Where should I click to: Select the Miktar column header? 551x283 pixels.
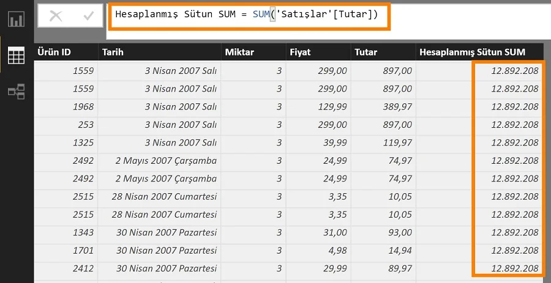click(252, 53)
